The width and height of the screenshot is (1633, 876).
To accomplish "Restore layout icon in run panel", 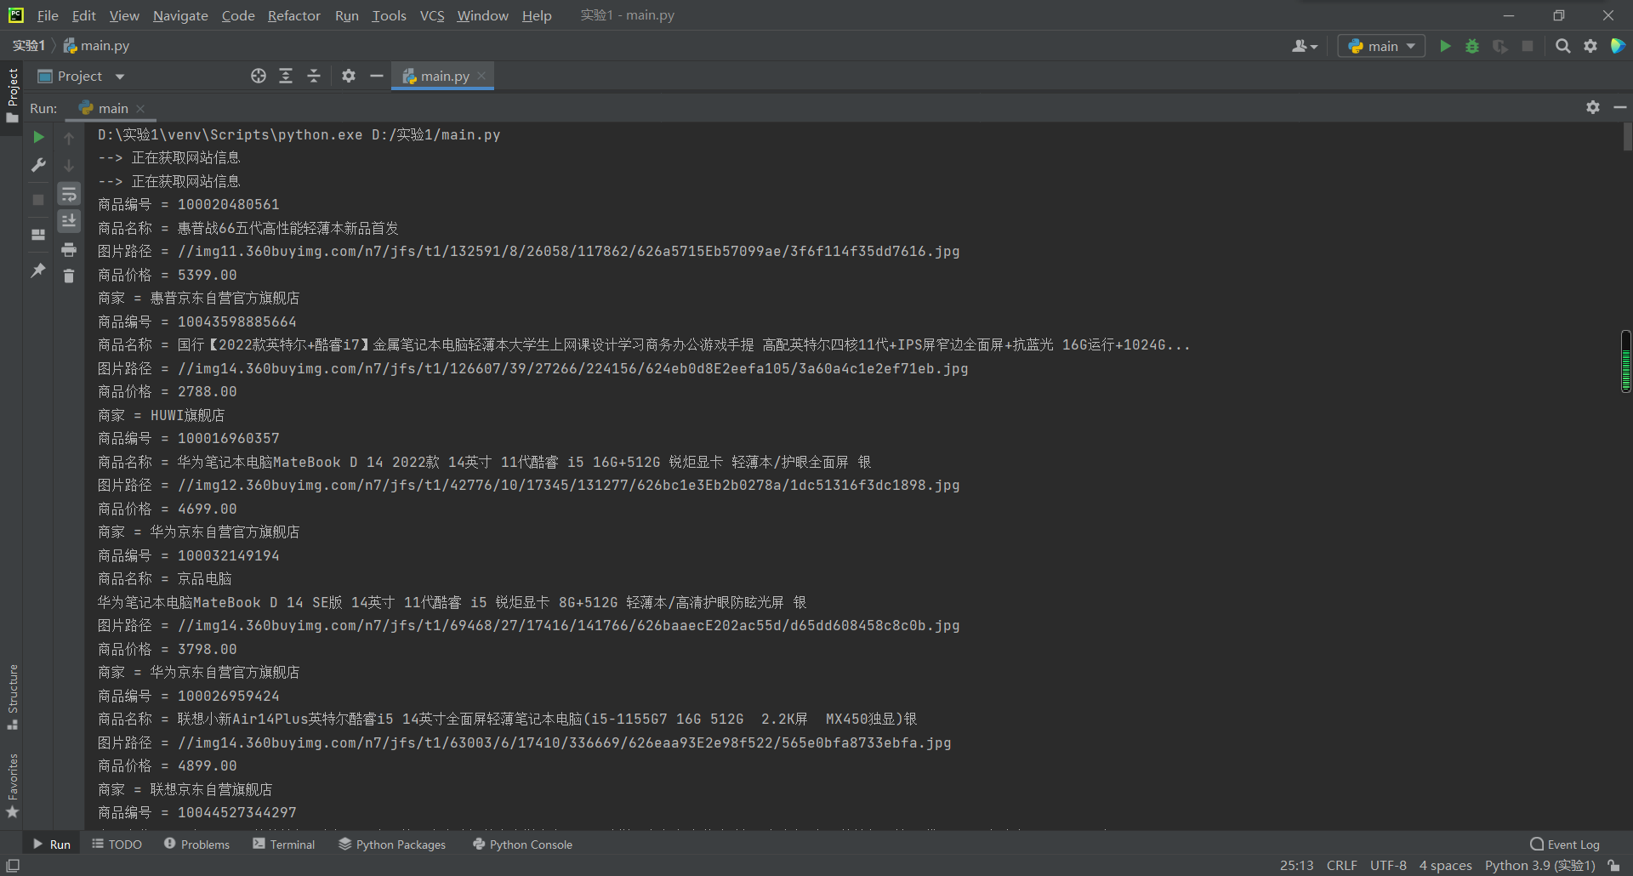I will (x=38, y=235).
